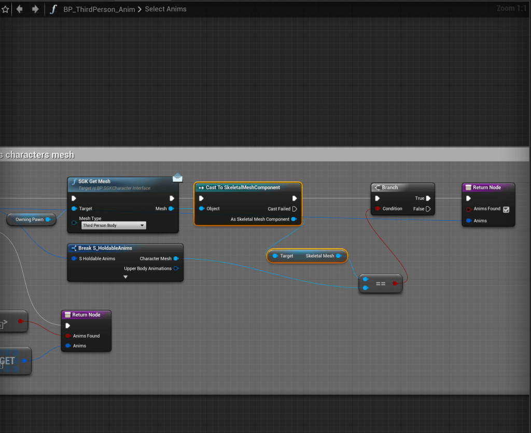
Task: Select the equals comparison node
Action: click(x=381, y=283)
